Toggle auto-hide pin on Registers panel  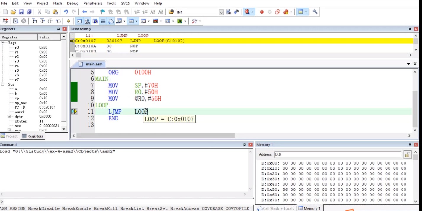pos(59,29)
